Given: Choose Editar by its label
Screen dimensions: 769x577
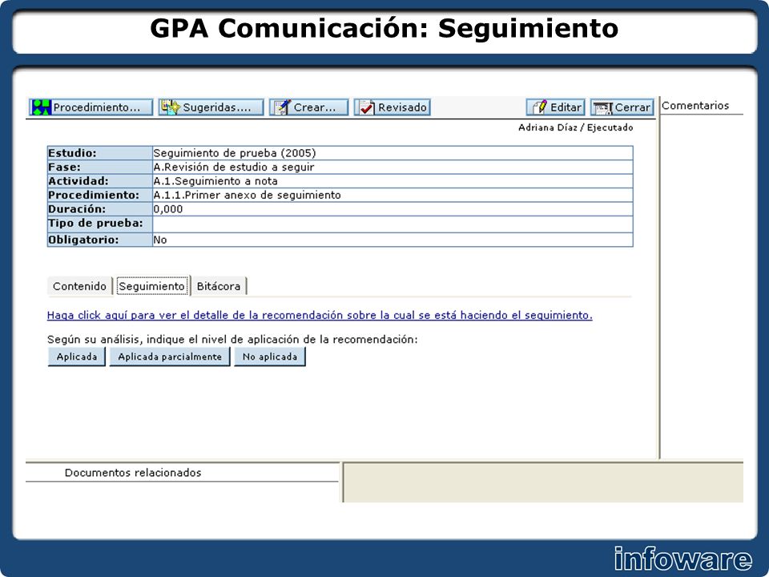Looking at the screenshot, I should (x=566, y=107).
